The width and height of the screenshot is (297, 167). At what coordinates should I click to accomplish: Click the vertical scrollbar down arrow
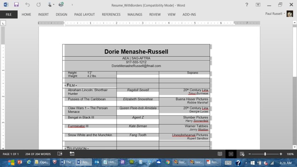[x=295, y=147]
